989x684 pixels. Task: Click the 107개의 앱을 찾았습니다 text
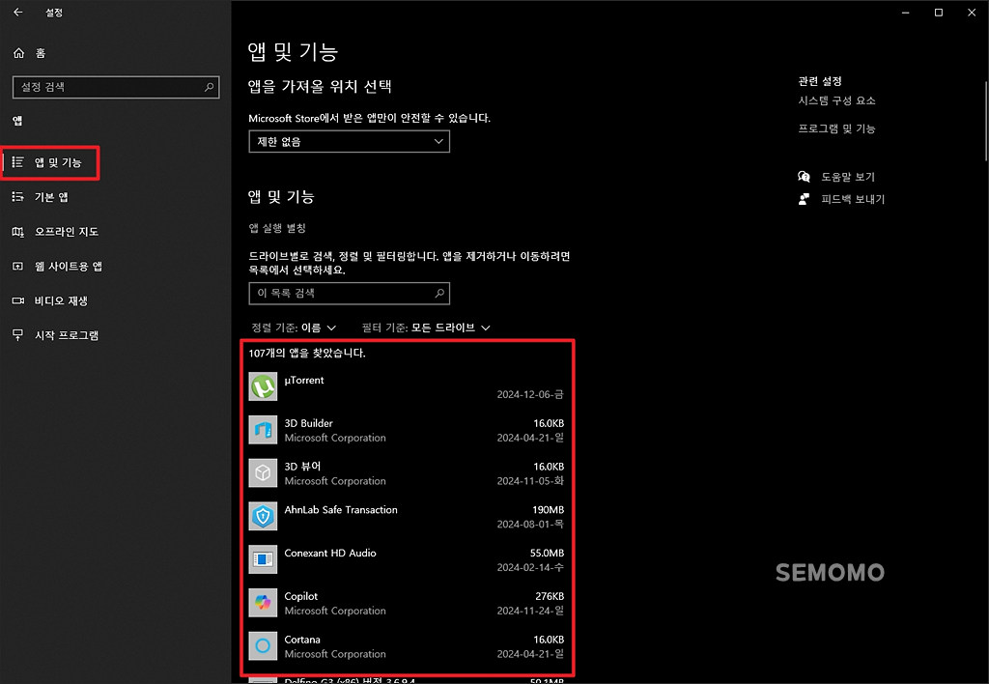coord(307,353)
